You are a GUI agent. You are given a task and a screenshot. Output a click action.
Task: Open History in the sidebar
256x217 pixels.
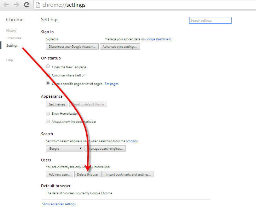(11, 31)
